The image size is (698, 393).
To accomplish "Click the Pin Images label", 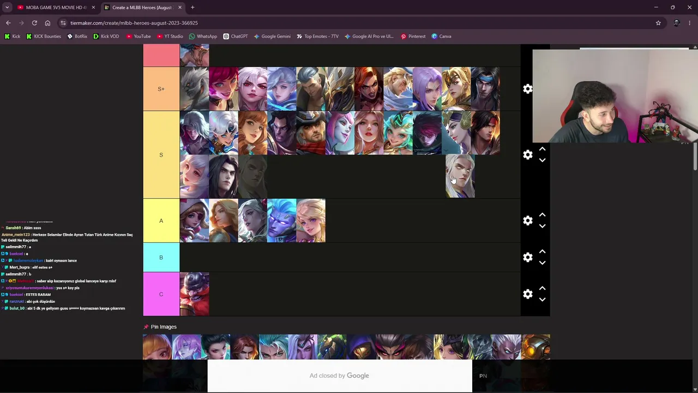I will tap(164, 327).
